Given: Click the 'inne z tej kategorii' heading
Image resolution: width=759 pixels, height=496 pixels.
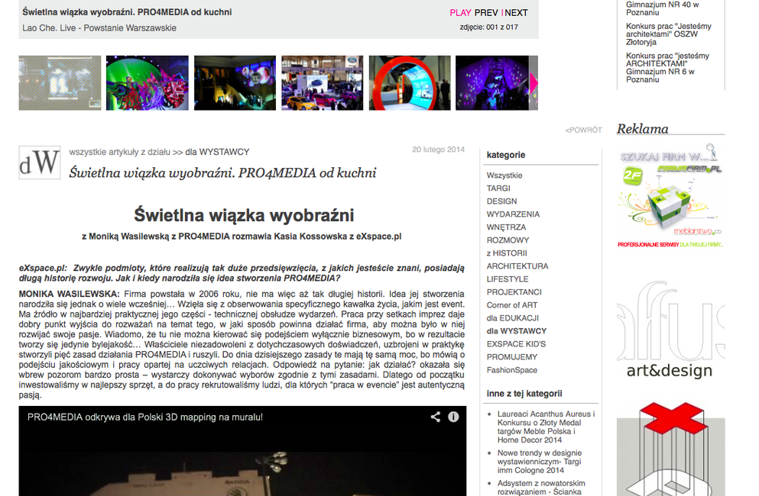Looking at the screenshot, I should click(524, 394).
